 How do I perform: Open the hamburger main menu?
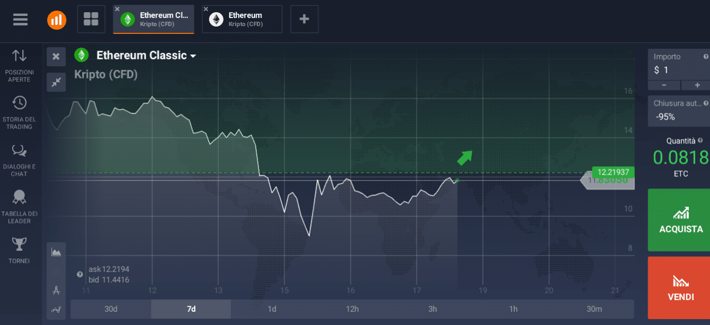coord(21,20)
